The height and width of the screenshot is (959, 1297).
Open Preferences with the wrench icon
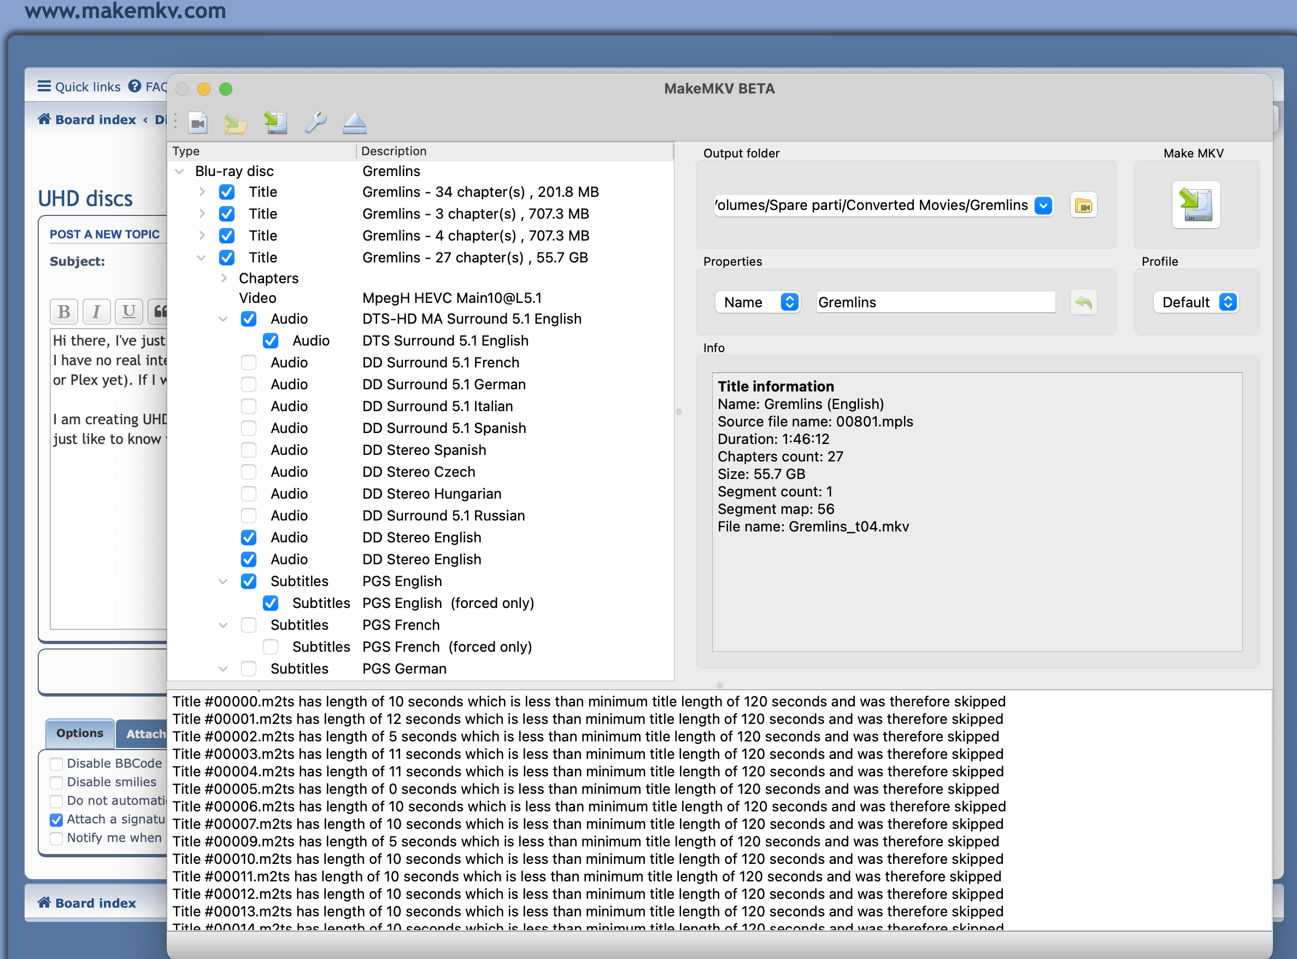click(315, 122)
